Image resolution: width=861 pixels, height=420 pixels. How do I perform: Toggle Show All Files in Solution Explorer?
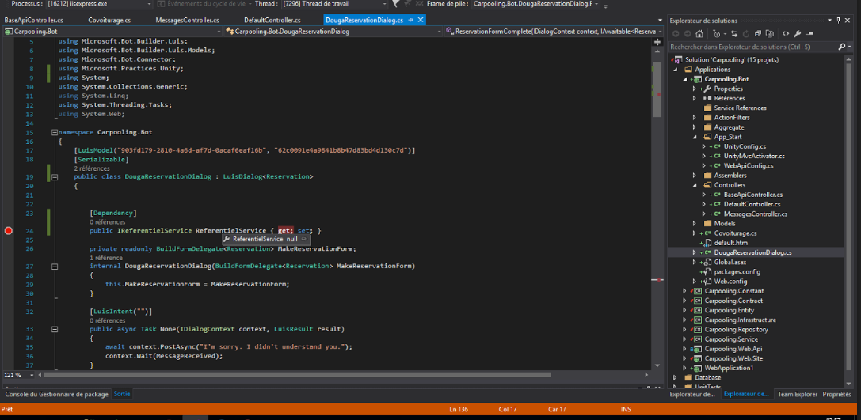click(x=770, y=33)
